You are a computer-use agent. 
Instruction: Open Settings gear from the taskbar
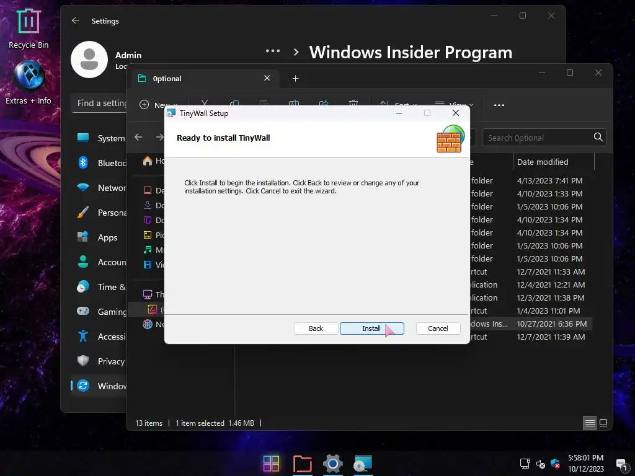pyautogui.click(x=333, y=464)
